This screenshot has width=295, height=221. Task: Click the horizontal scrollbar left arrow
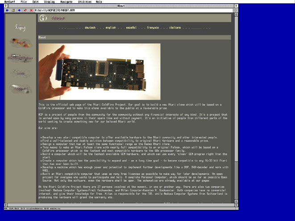[6, 205]
